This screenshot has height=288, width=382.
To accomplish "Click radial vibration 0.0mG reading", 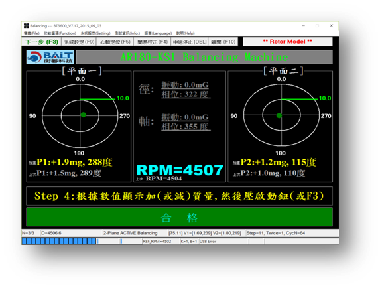I will coord(185,85).
